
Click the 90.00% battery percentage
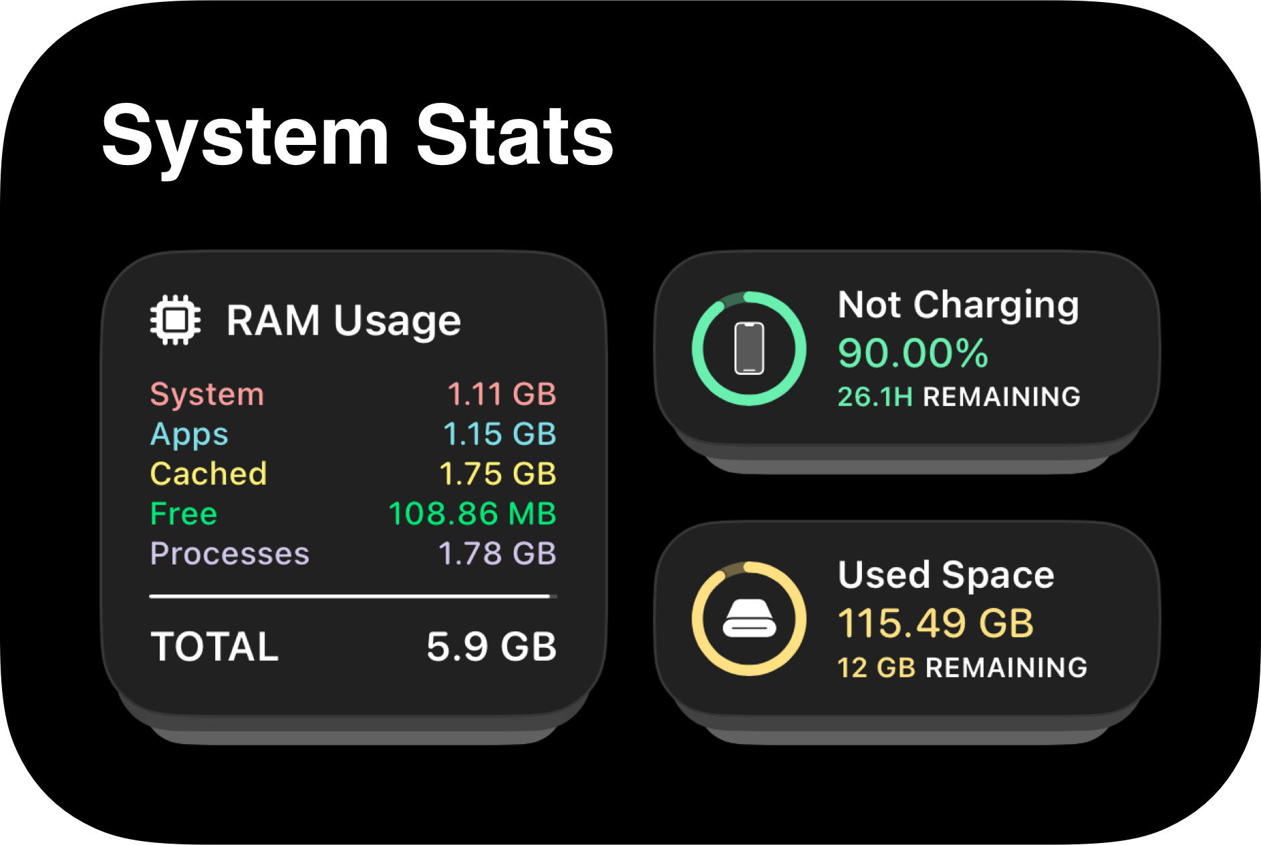pyautogui.click(x=913, y=353)
